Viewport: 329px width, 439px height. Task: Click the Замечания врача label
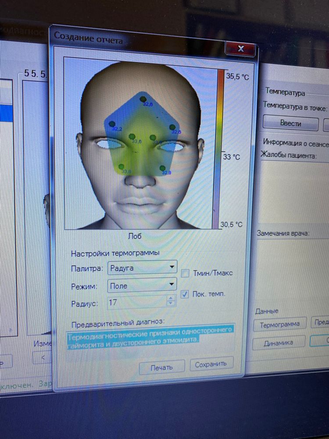coord(283,233)
